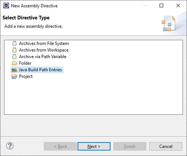The image size is (187, 156).
Task: Choose Archive via Path Variable
Action: click(x=43, y=57)
